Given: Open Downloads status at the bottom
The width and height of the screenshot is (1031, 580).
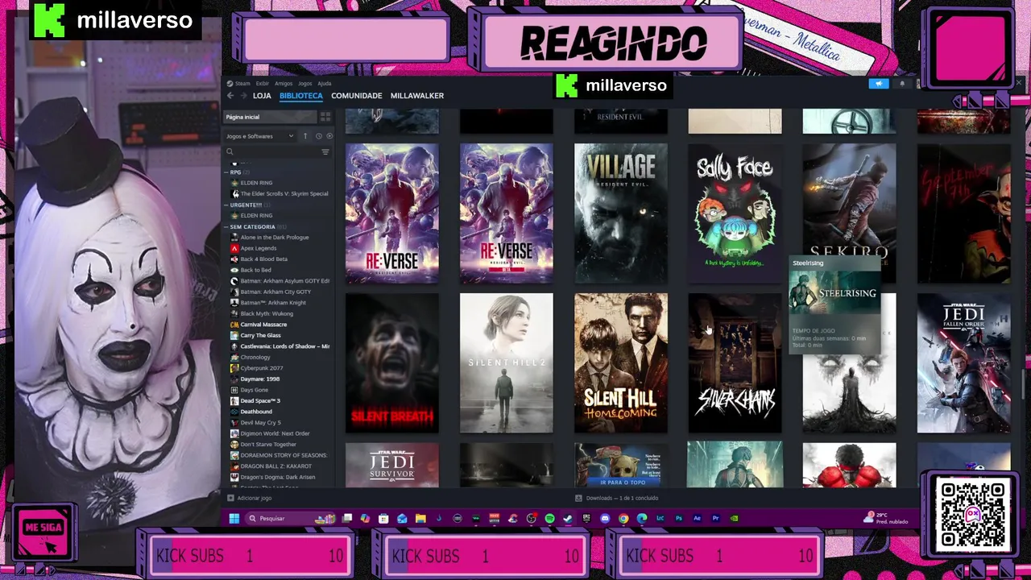Looking at the screenshot, I should [617, 498].
